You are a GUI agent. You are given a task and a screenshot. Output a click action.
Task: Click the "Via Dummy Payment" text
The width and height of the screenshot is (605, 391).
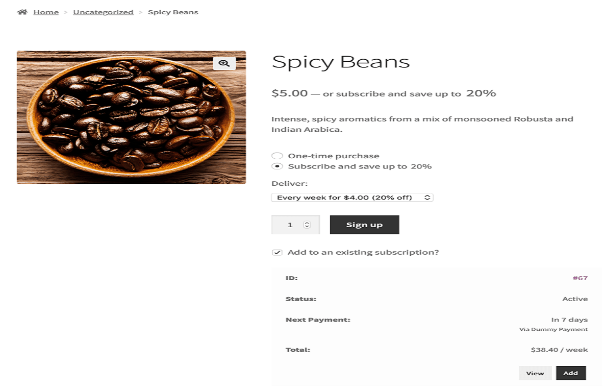coord(554,329)
